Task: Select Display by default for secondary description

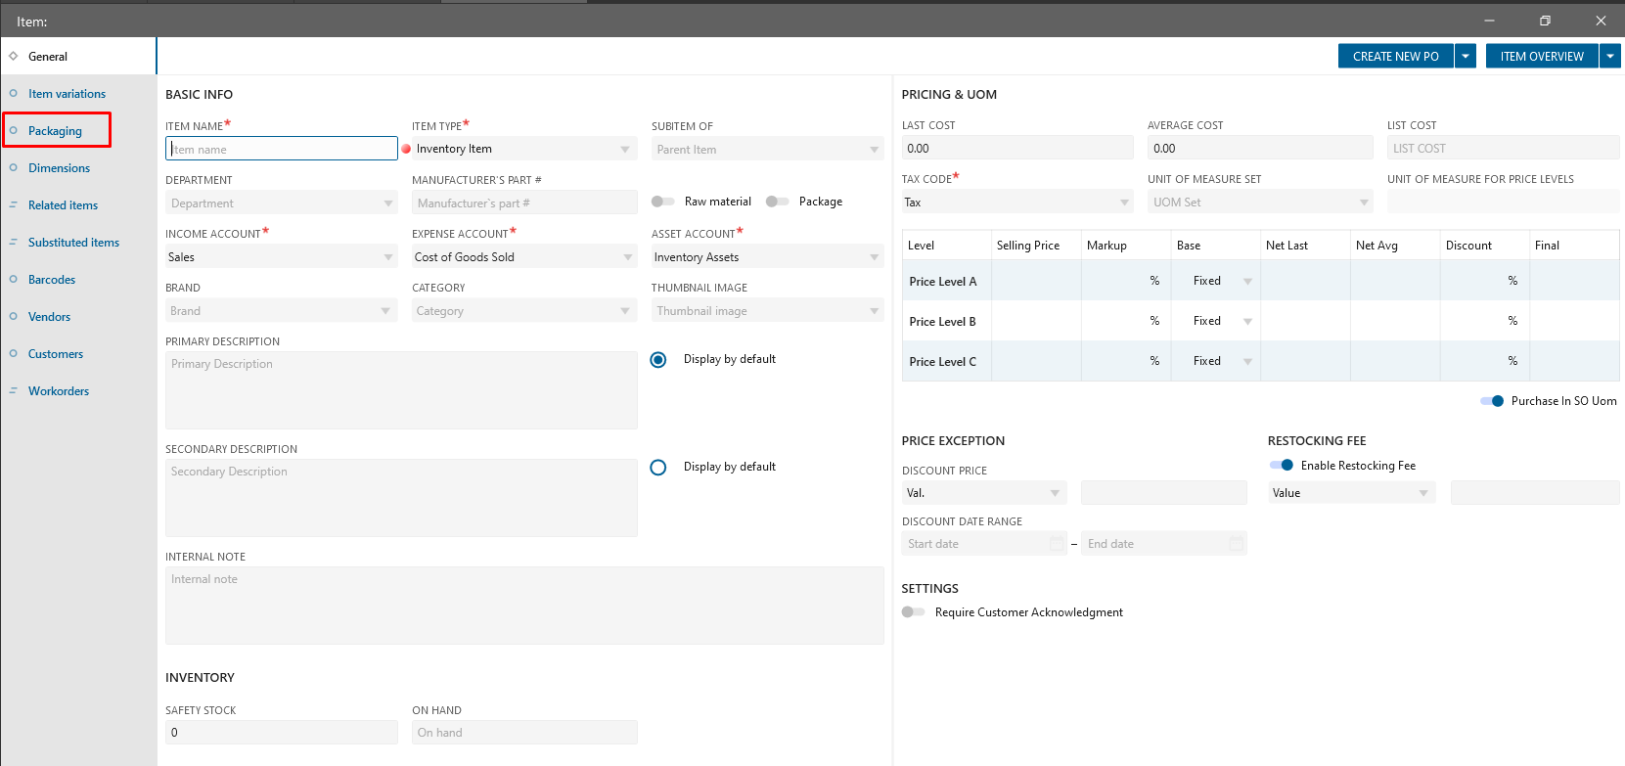Action: point(658,468)
